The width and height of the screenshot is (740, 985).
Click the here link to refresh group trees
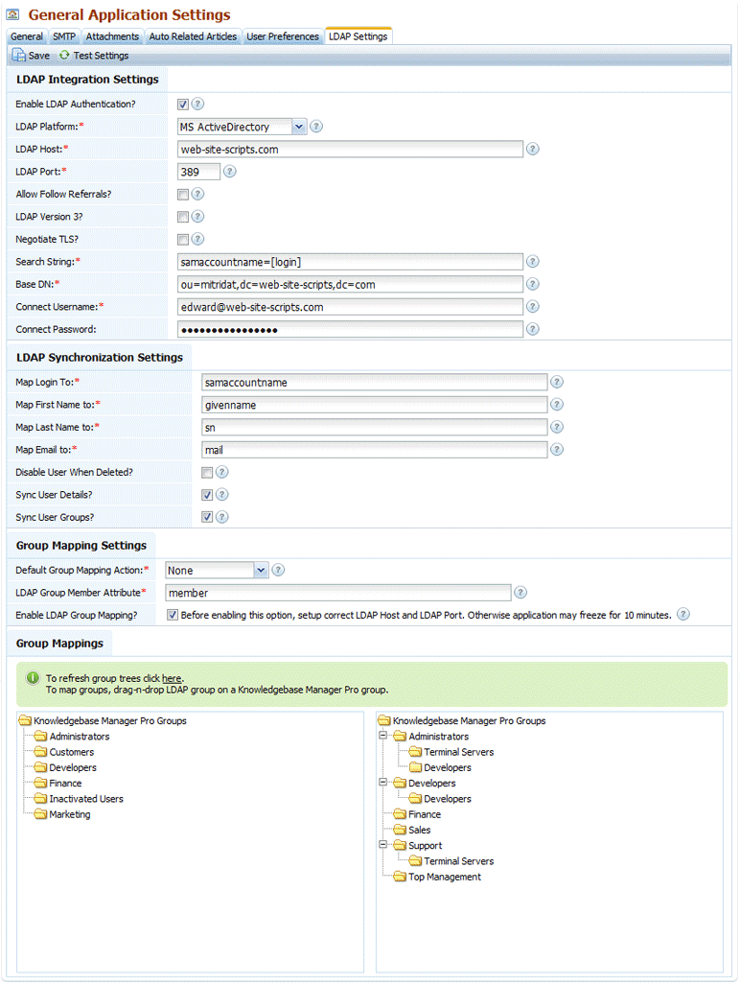pos(173,676)
